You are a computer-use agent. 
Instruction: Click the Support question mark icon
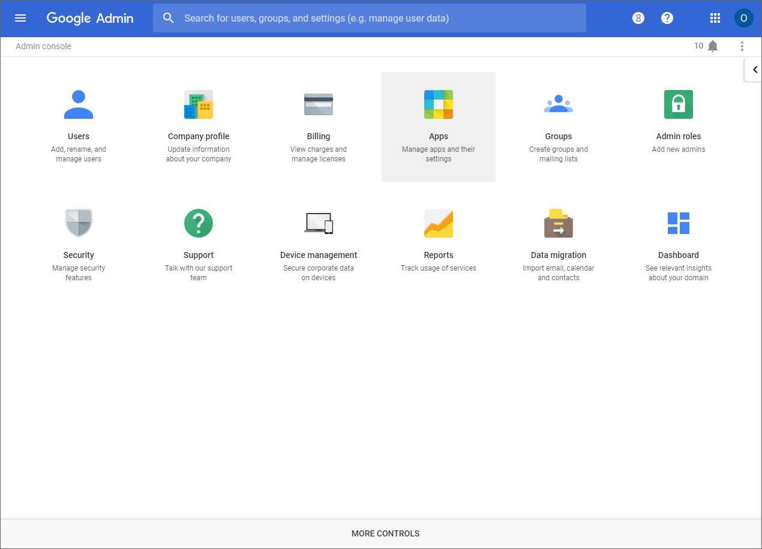tap(199, 223)
